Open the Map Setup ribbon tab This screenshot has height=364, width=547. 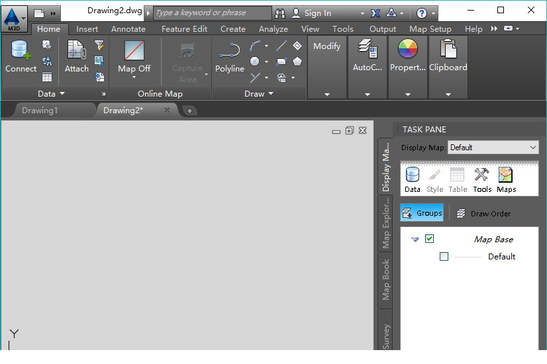(x=430, y=29)
